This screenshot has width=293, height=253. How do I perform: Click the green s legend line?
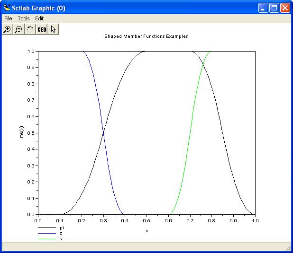46,239
